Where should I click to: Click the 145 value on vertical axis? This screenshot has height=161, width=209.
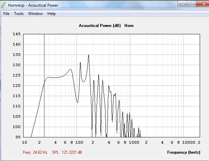pos(17,34)
